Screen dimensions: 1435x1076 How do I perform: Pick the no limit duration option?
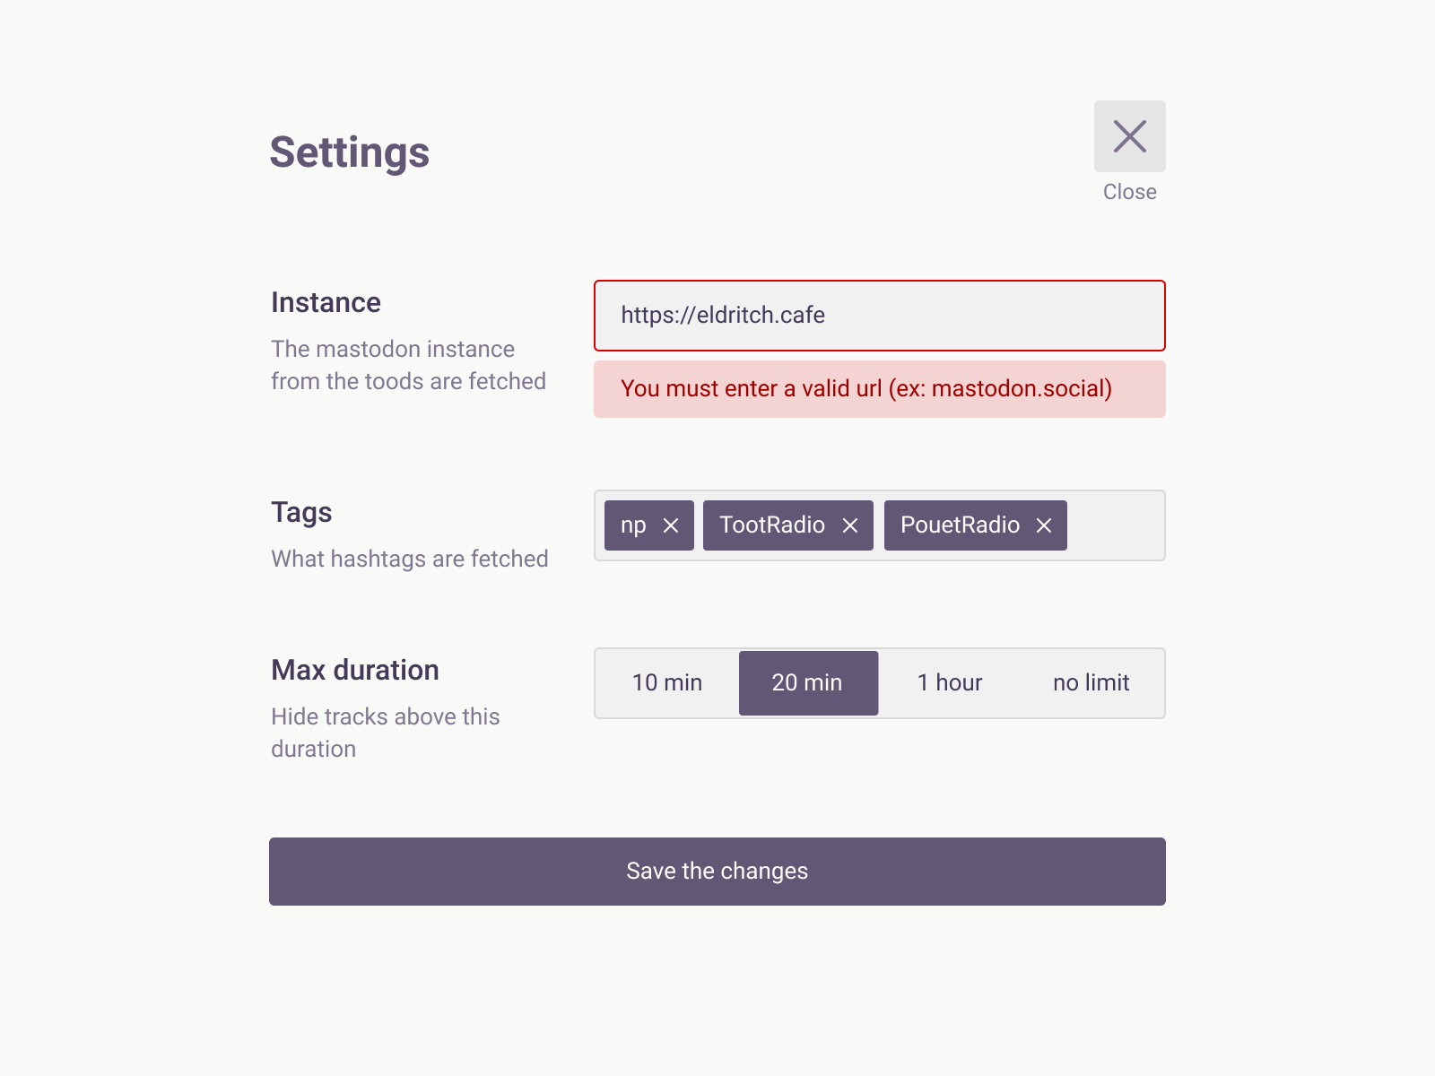(x=1091, y=683)
